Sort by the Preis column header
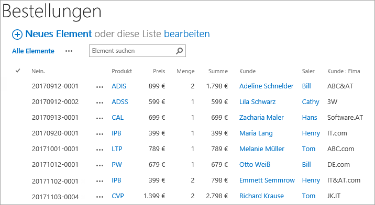The image size is (375, 205). (159, 71)
